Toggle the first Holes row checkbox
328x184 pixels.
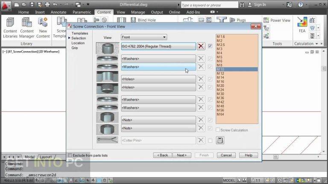pyautogui.click(x=210, y=79)
